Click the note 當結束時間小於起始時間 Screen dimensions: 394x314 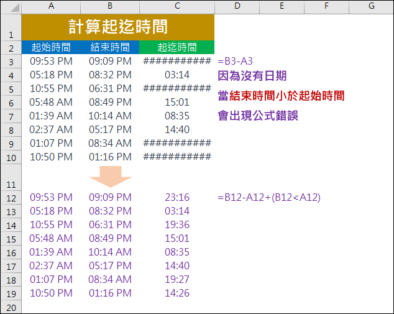281,96
